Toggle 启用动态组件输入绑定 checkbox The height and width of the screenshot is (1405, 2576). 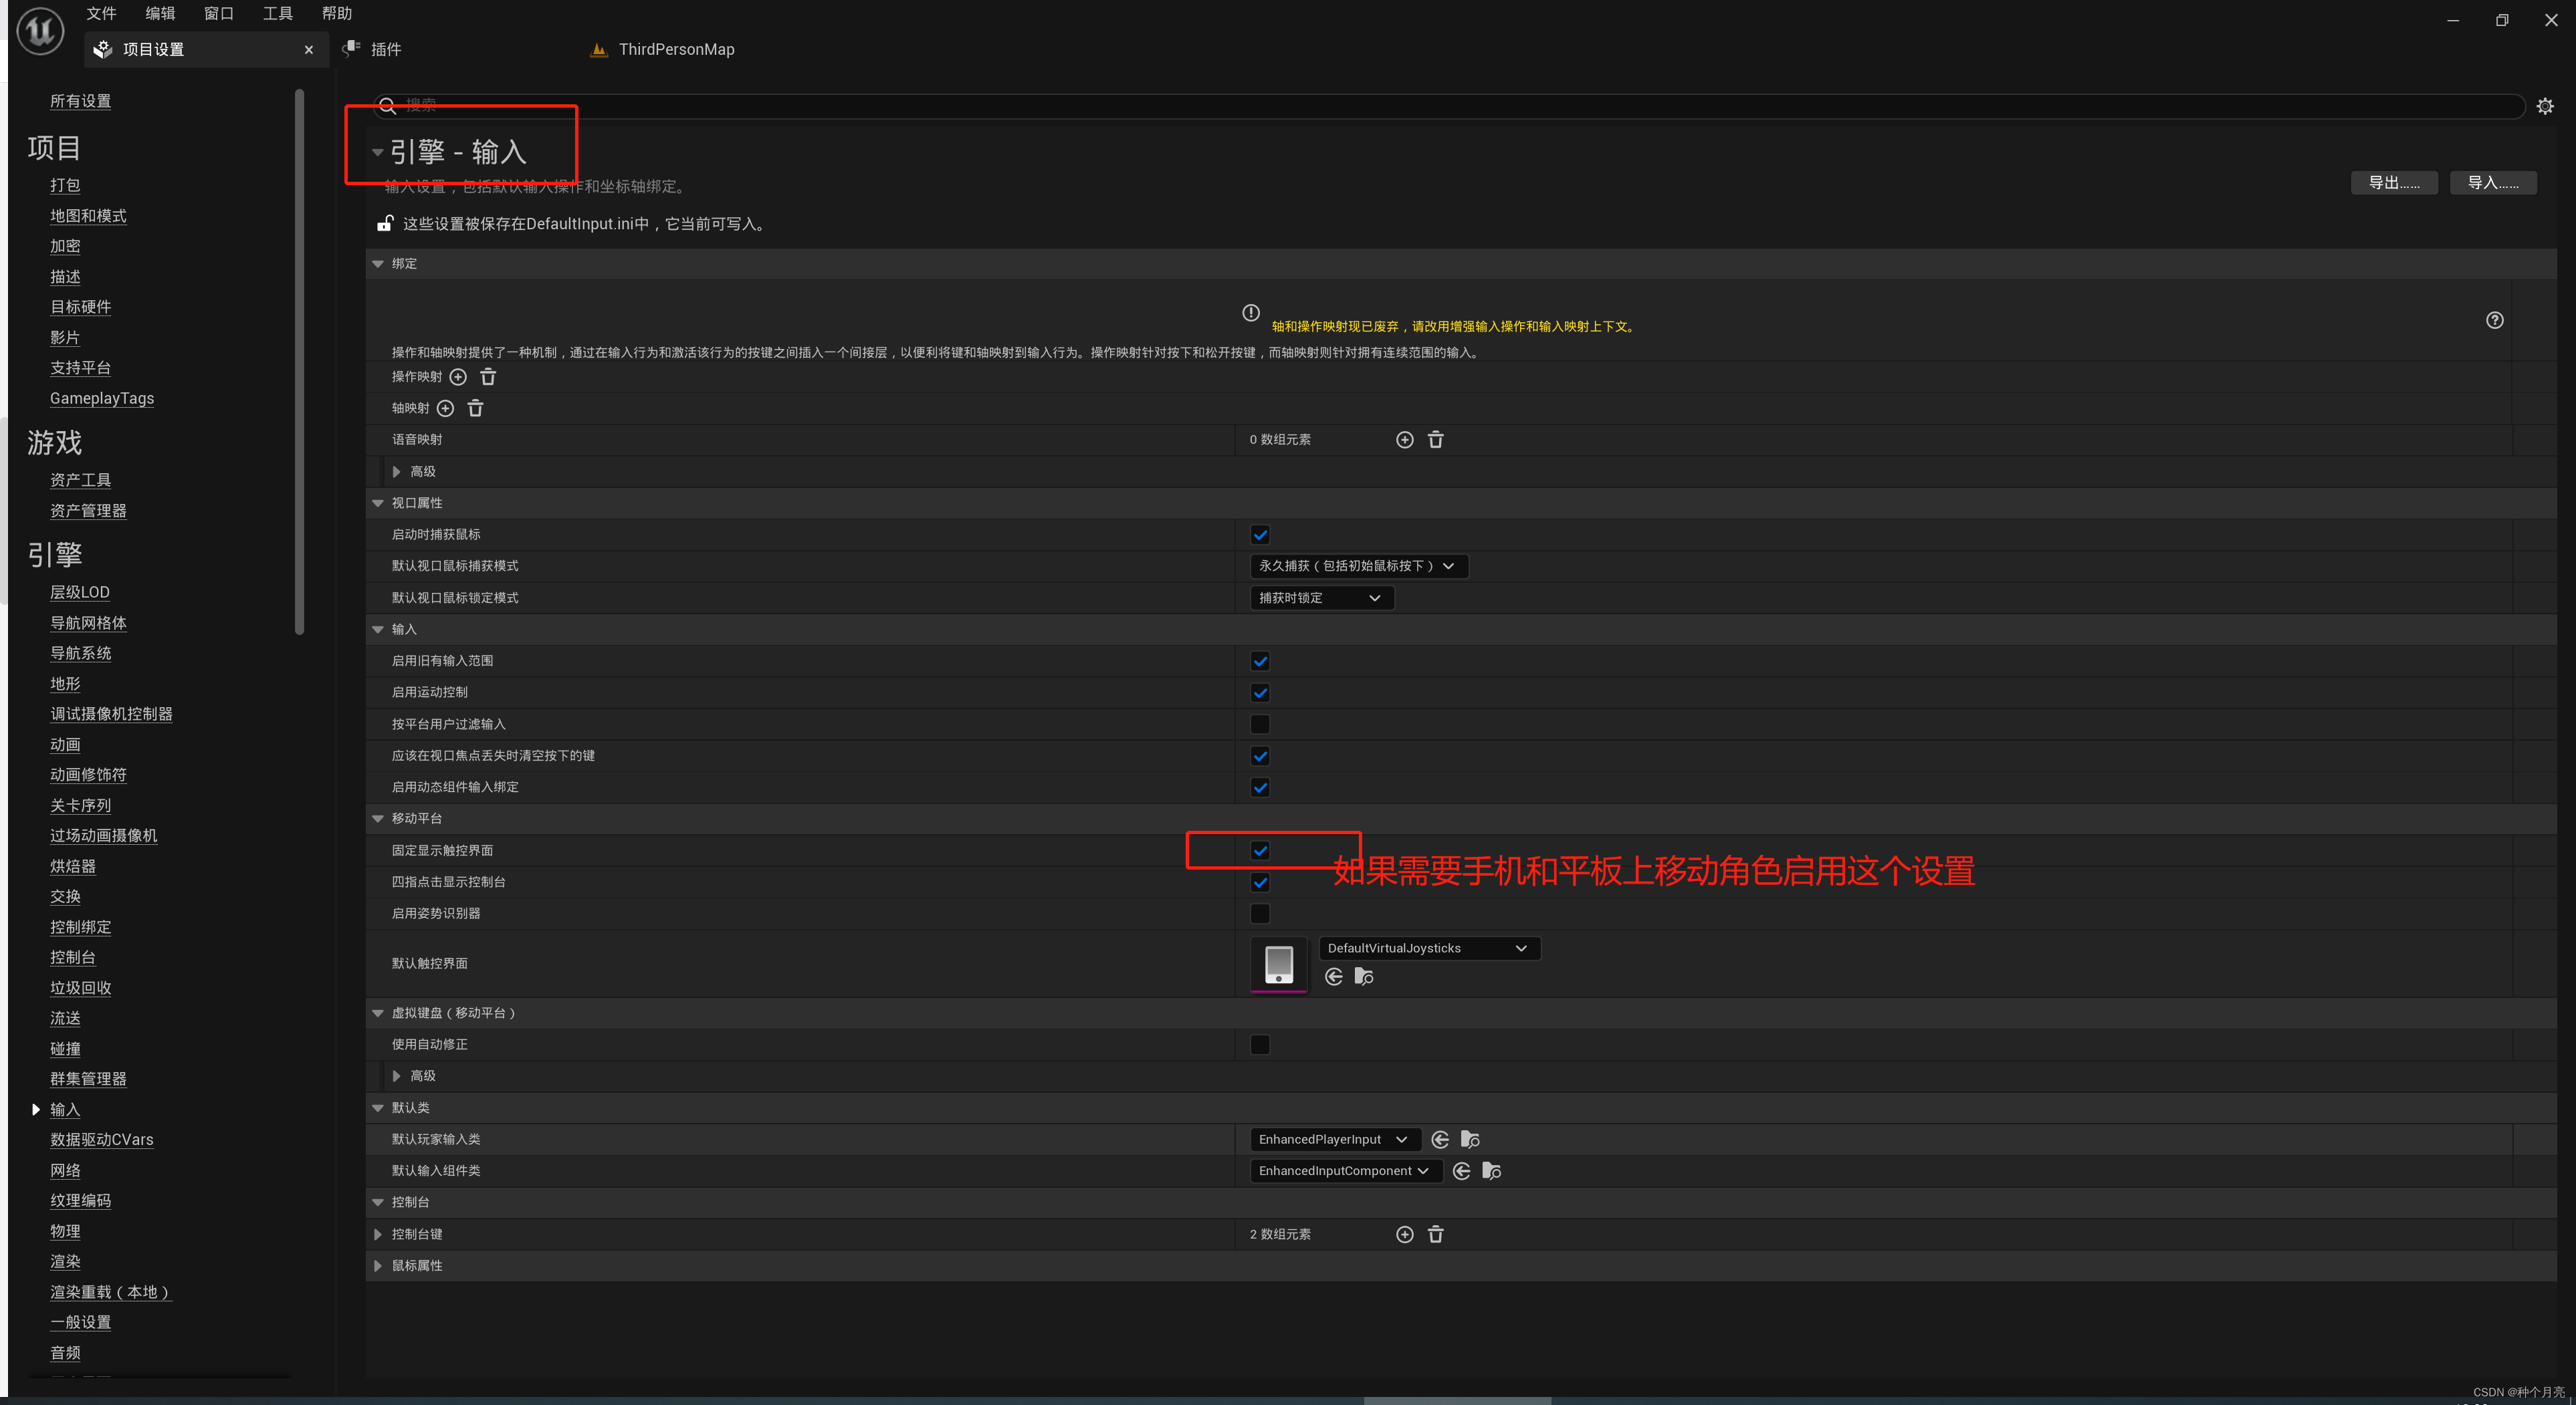[1260, 787]
